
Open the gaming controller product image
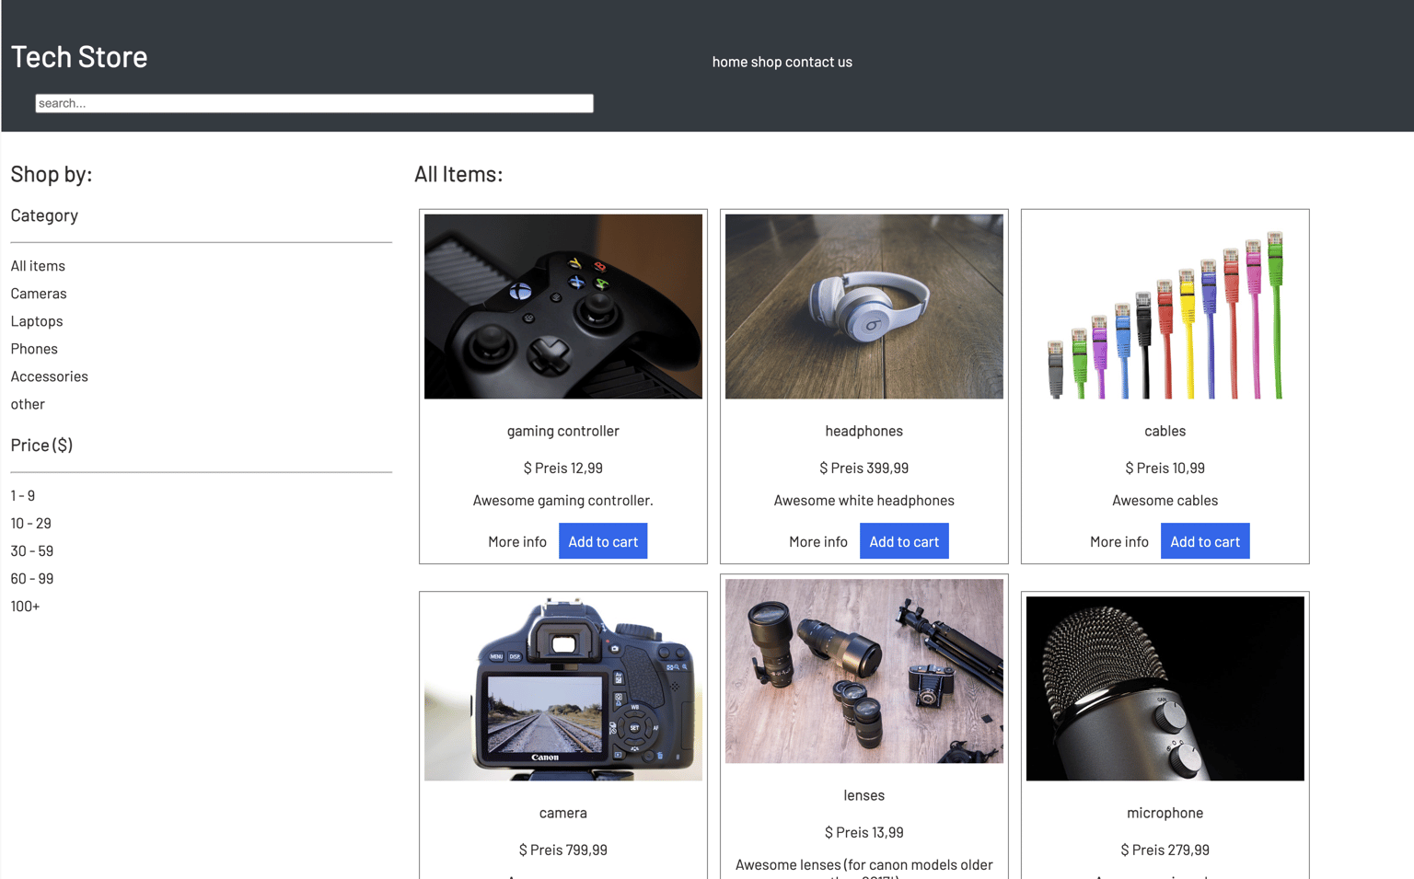pyautogui.click(x=563, y=306)
